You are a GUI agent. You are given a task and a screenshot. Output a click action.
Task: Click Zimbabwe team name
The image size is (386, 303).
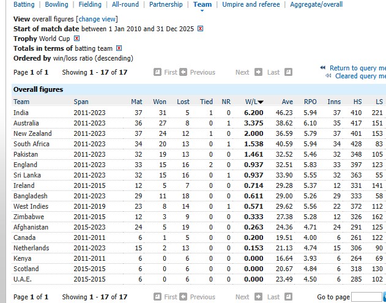point(29,217)
